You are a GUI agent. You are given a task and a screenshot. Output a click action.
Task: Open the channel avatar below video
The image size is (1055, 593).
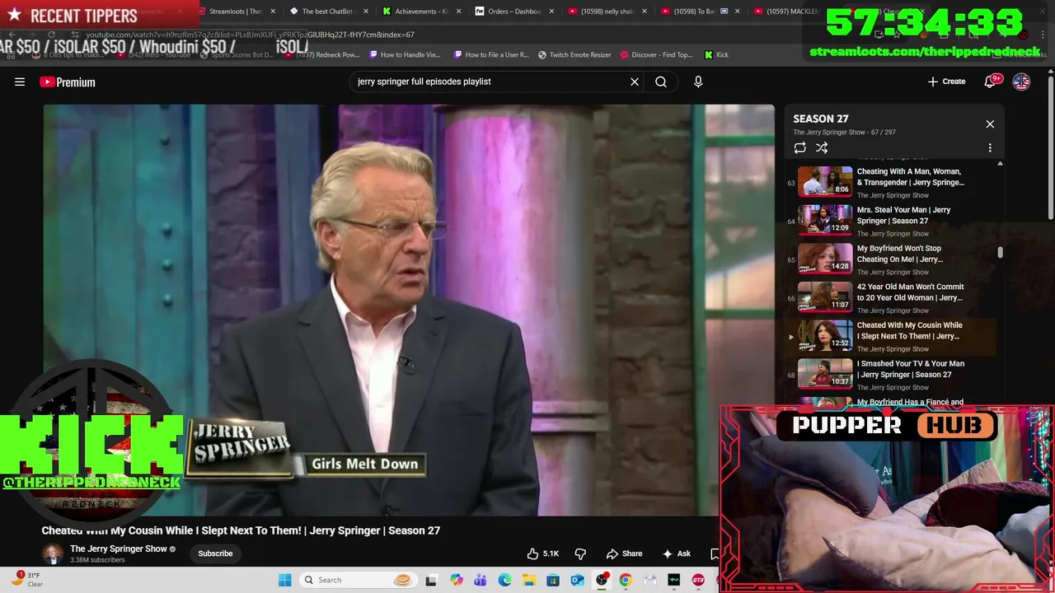[x=53, y=553]
